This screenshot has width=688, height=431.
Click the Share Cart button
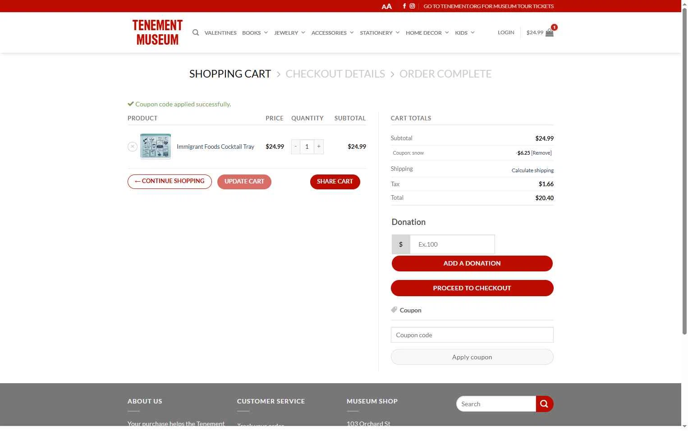pos(335,182)
